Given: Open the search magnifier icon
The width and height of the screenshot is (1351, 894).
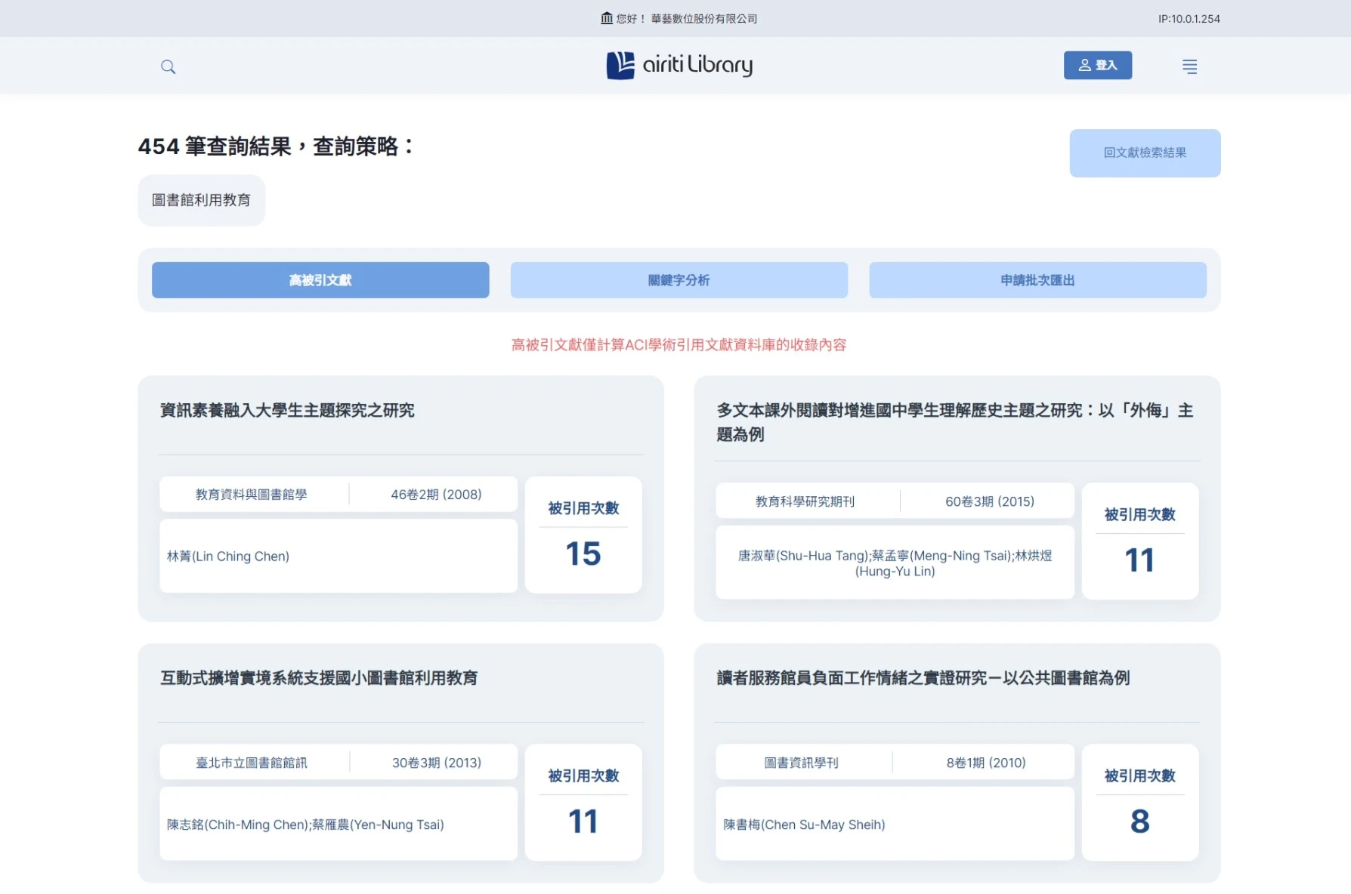Looking at the screenshot, I should (168, 66).
